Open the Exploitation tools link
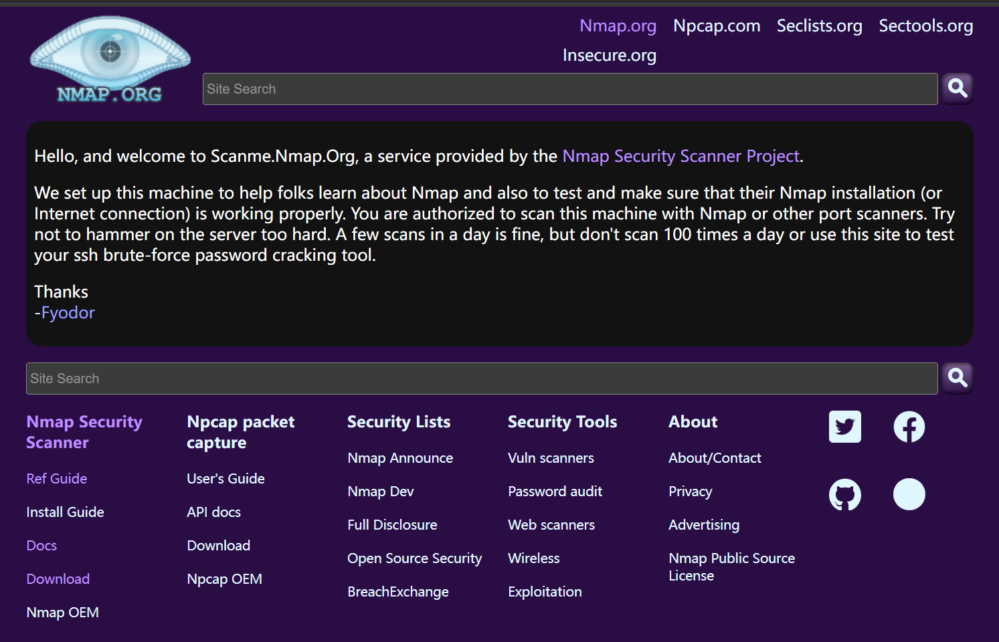The width and height of the screenshot is (999, 642). click(x=545, y=592)
